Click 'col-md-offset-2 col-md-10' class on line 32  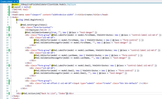57,83
